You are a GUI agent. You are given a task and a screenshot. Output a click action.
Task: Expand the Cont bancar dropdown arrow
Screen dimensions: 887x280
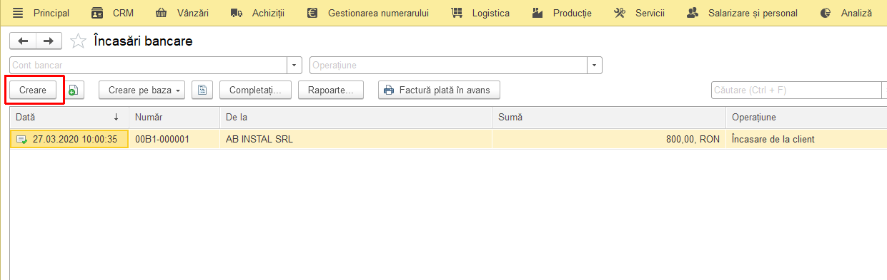pyautogui.click(x=294, y=66)
